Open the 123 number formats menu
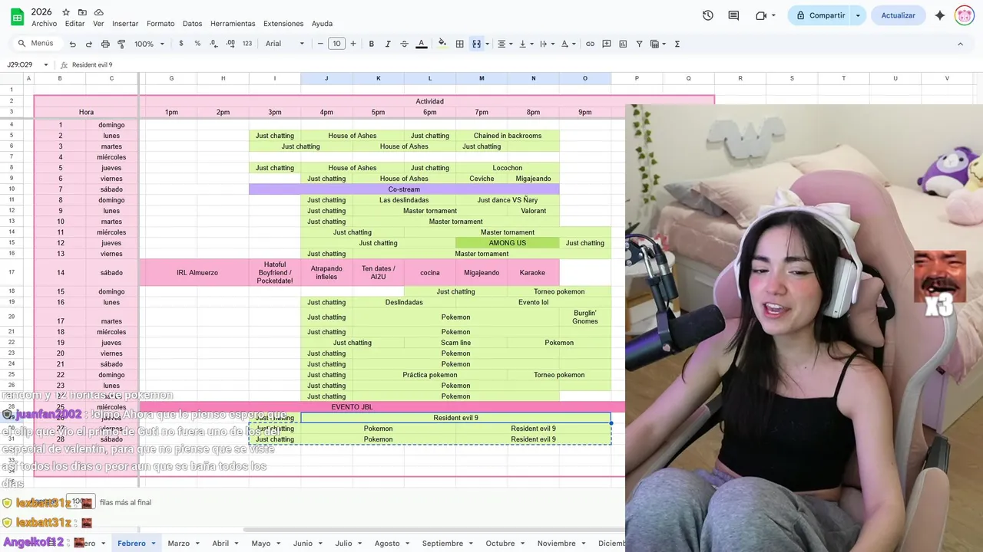 click(247, 44)
